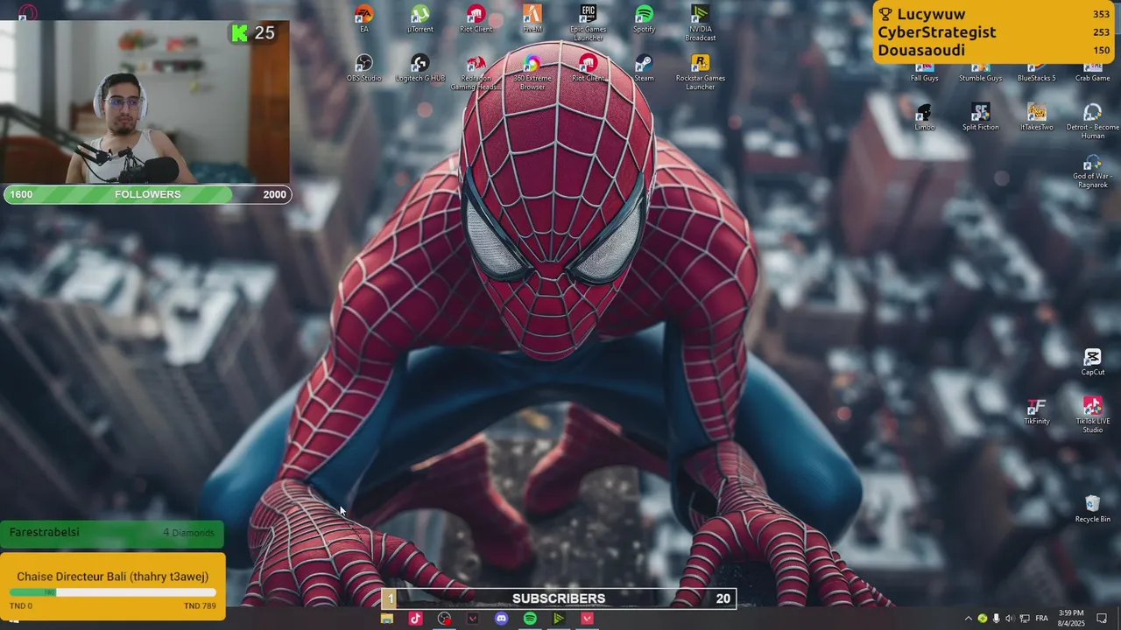The height and width of the screenshot is (630, 1121).
Task: Launch Epic Games Launcher shortcut
Action: [589, 23]
